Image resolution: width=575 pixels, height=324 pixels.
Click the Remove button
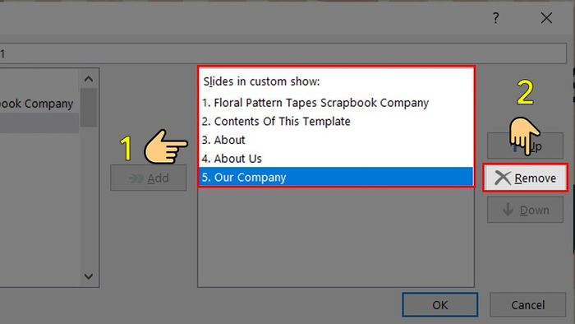(x=525, y=178)
